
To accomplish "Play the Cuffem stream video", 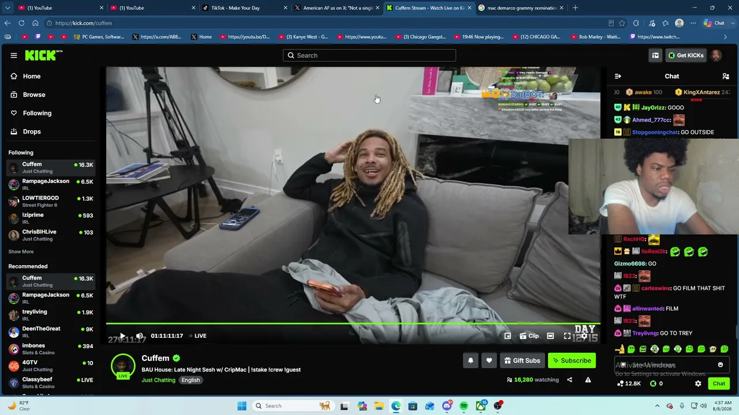I will point(122,336).
